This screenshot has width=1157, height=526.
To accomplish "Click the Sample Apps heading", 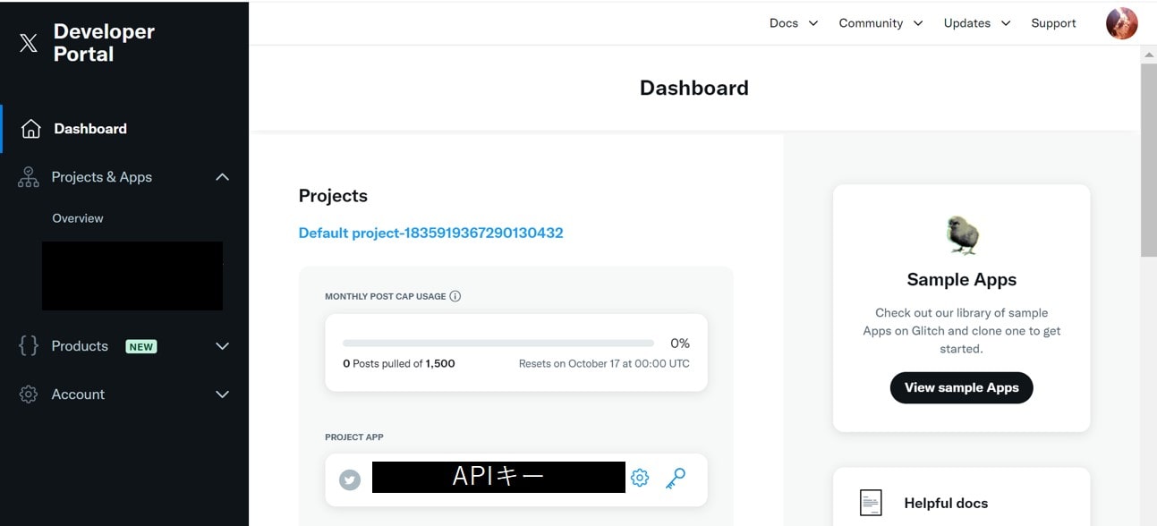I will point(962,280).
